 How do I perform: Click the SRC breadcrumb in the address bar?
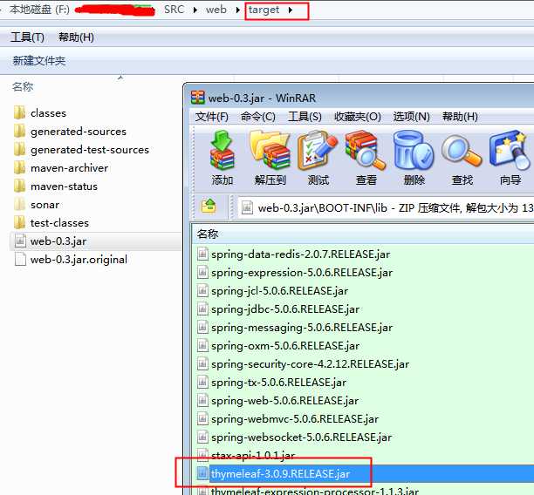coord(174,10)
